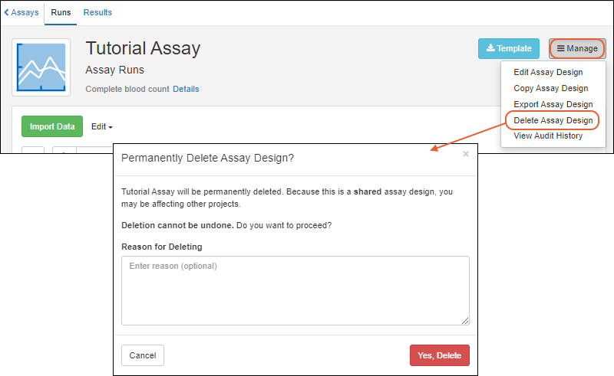614x376 pixels.
Task: Open View Audit History
Action: pos(548,136)
